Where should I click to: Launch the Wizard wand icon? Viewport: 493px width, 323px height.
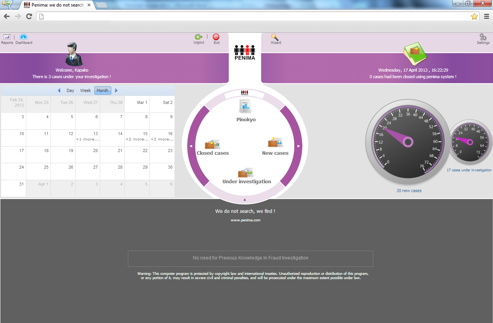(x=275, y=37)
